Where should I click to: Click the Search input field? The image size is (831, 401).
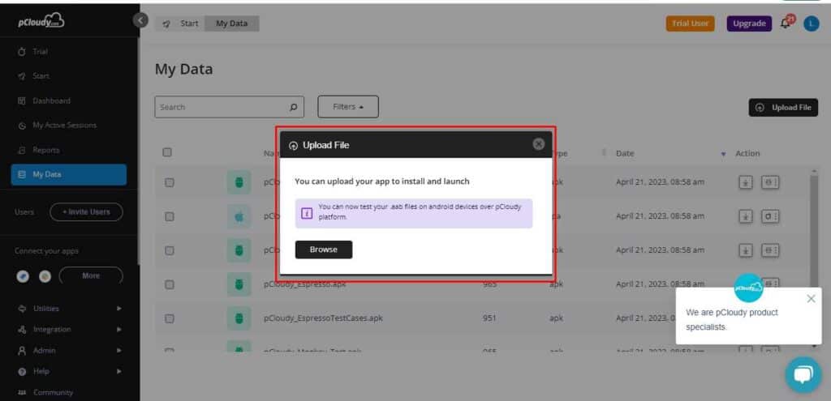(x=230, y=107)
